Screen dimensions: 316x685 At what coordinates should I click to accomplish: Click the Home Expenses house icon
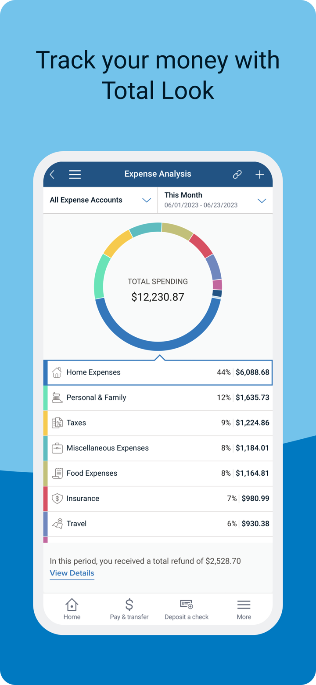[x=57, y=372]
